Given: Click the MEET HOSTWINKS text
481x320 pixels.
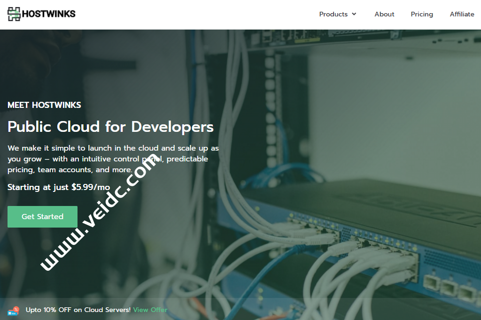Looking at the screenshot, I should point(44,105).
